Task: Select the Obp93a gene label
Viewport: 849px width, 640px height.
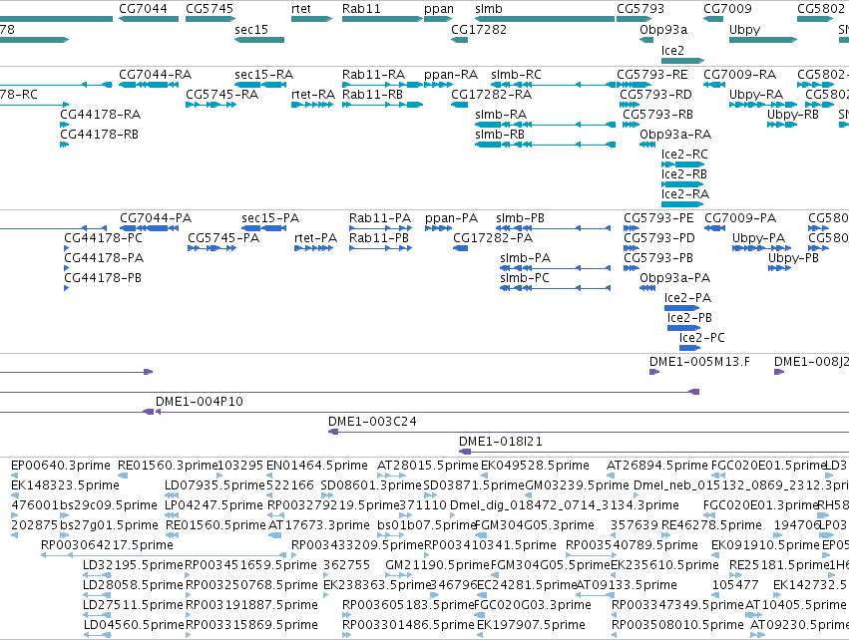Action: click(x=663, y=29)
